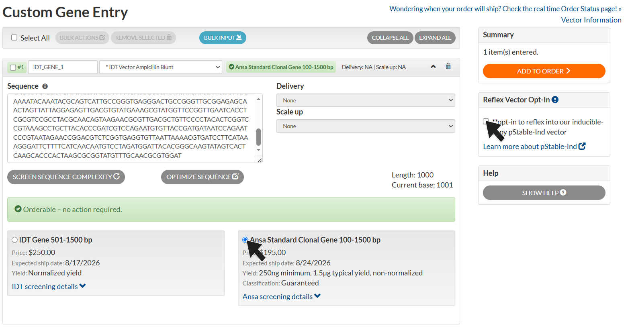
Task: Click the ship date '8/17/2026'
Action: point(82,263)
